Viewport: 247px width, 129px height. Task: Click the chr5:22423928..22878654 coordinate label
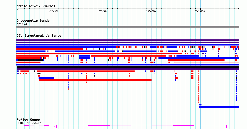pyautogui.click(x=36, y=6)
